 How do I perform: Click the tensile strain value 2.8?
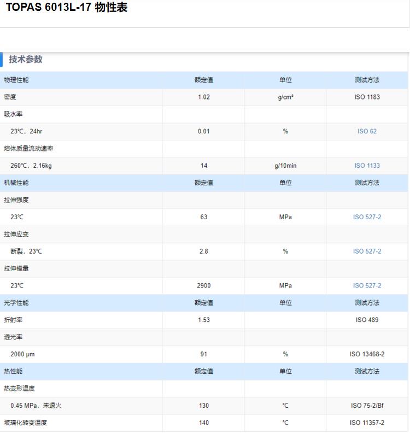(204, 251)
